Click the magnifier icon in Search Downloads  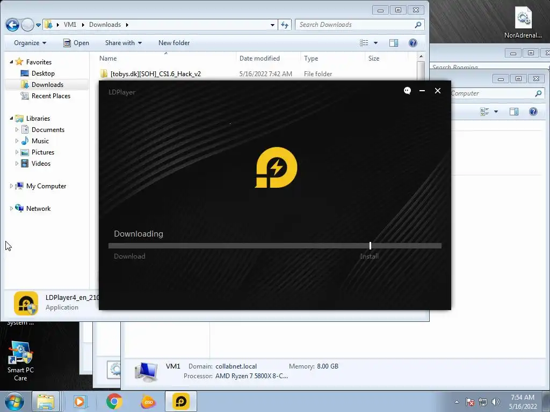tap(418, 25)
